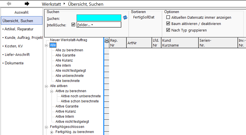Select Alle Garantie
Screen dimensions: 246x135
[65, 55]
